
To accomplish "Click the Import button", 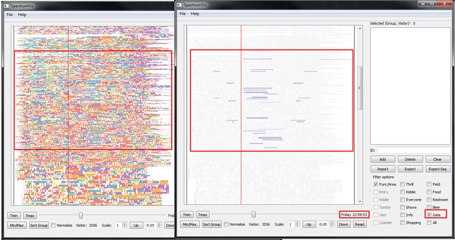I will click(x=383, y=169).
